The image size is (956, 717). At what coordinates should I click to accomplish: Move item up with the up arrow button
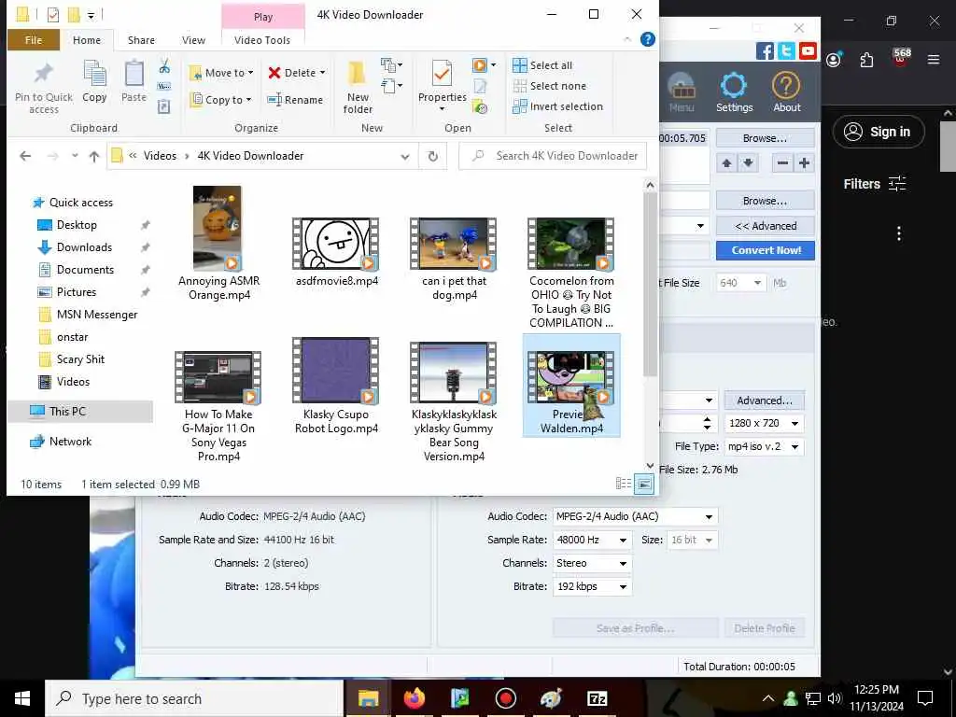tap(726, 162)
